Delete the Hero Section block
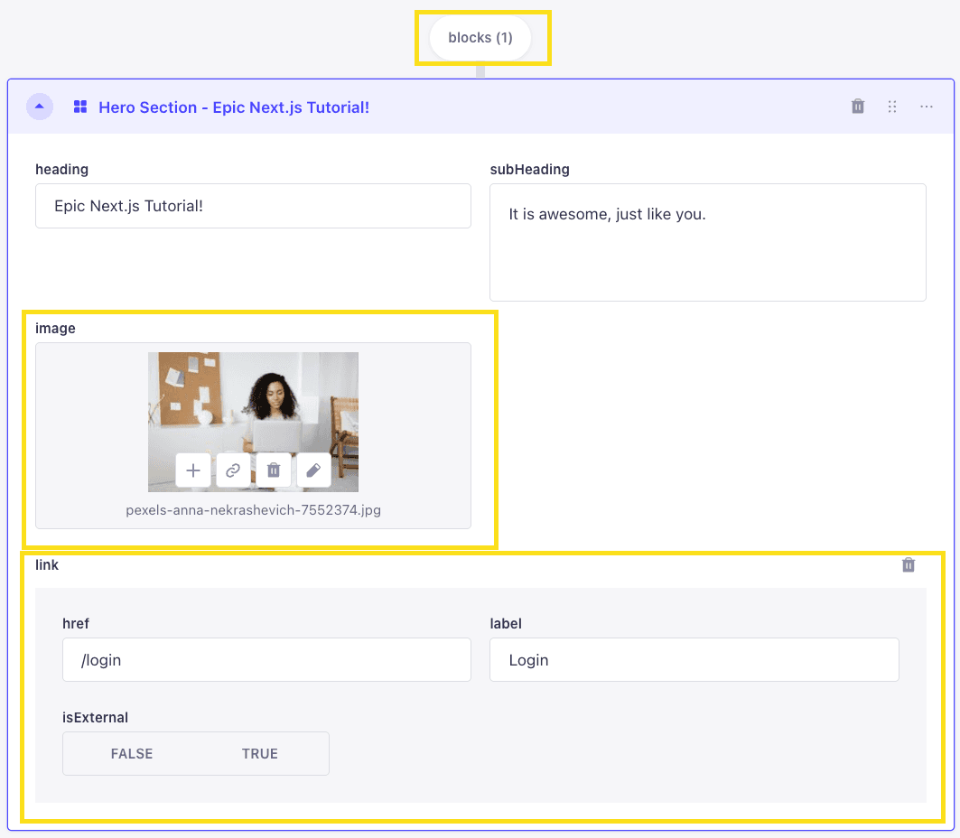Screen dimensions: 960x838 coord(858,107)
